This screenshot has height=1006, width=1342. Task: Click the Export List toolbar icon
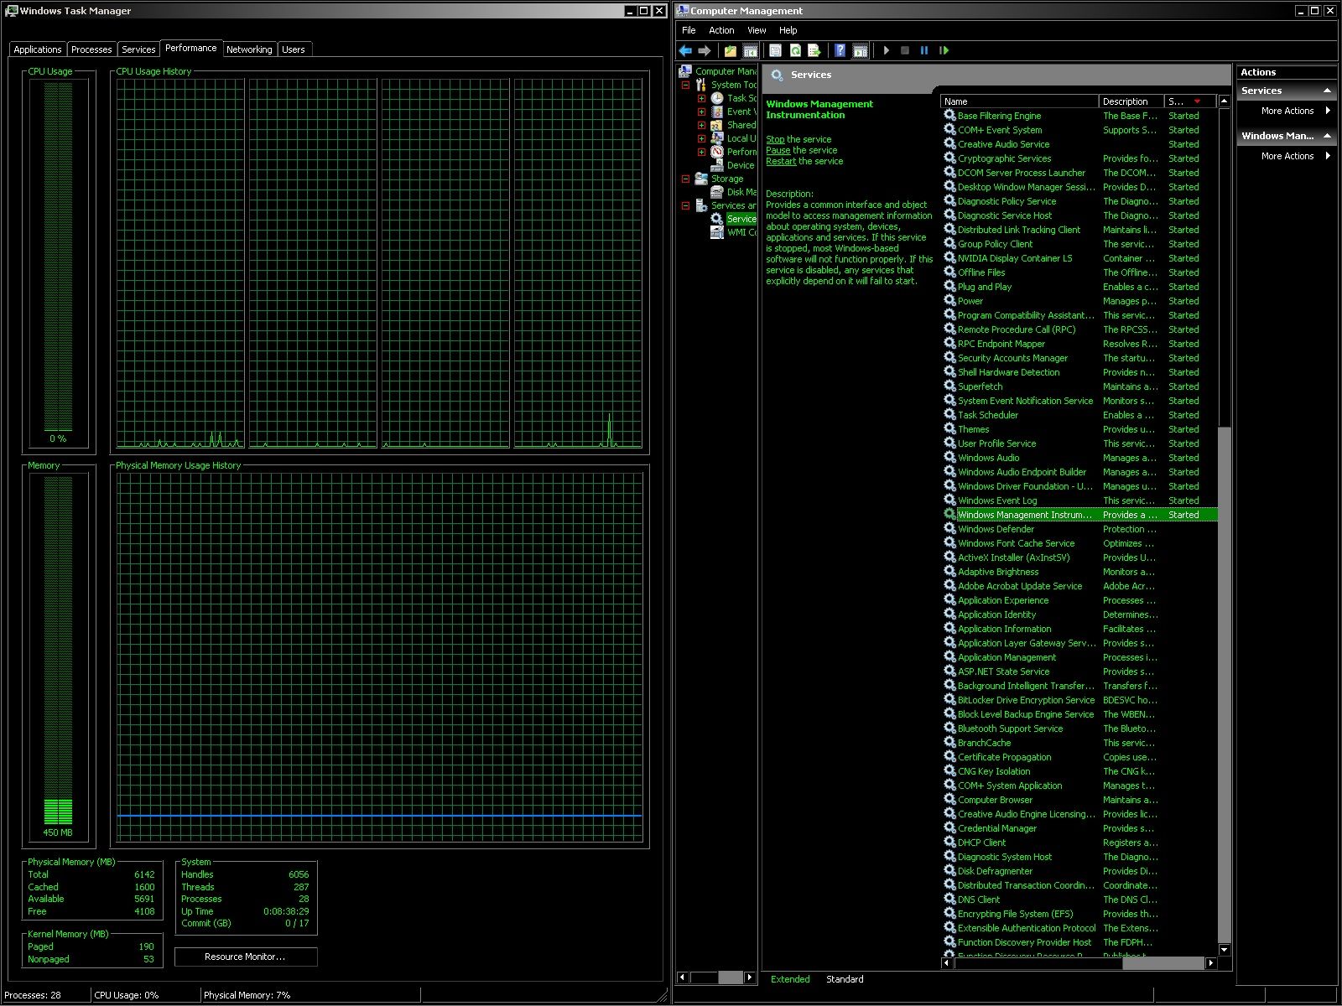click(814, 51)
